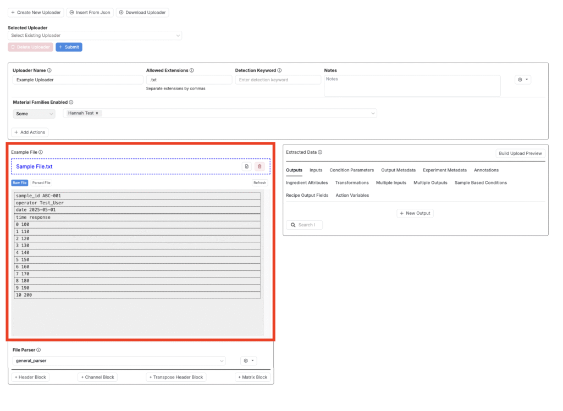Image resolution: width=563 pixels, height=411 pixels.
Task: Add a Header Block
Action: point(31,377)
